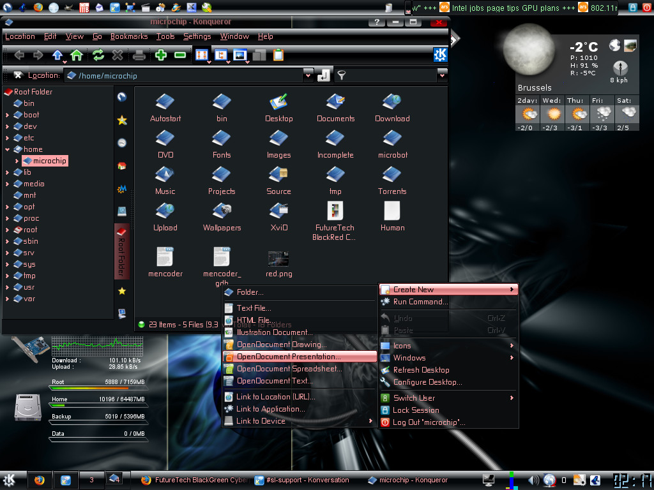Open the Bookmarks star sidebar tab
The image size is (654, 490).
click(x=122, y=121)
